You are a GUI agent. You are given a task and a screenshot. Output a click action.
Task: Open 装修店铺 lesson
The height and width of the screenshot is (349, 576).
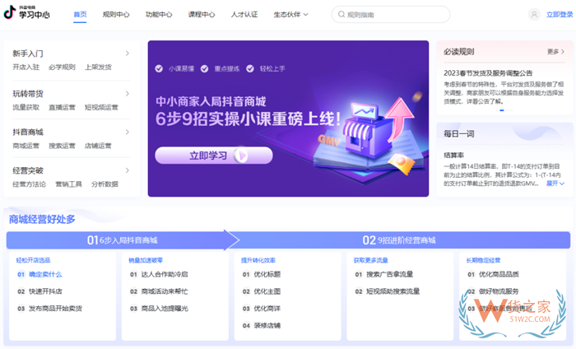pyautogui.click(x=267, y=325)
